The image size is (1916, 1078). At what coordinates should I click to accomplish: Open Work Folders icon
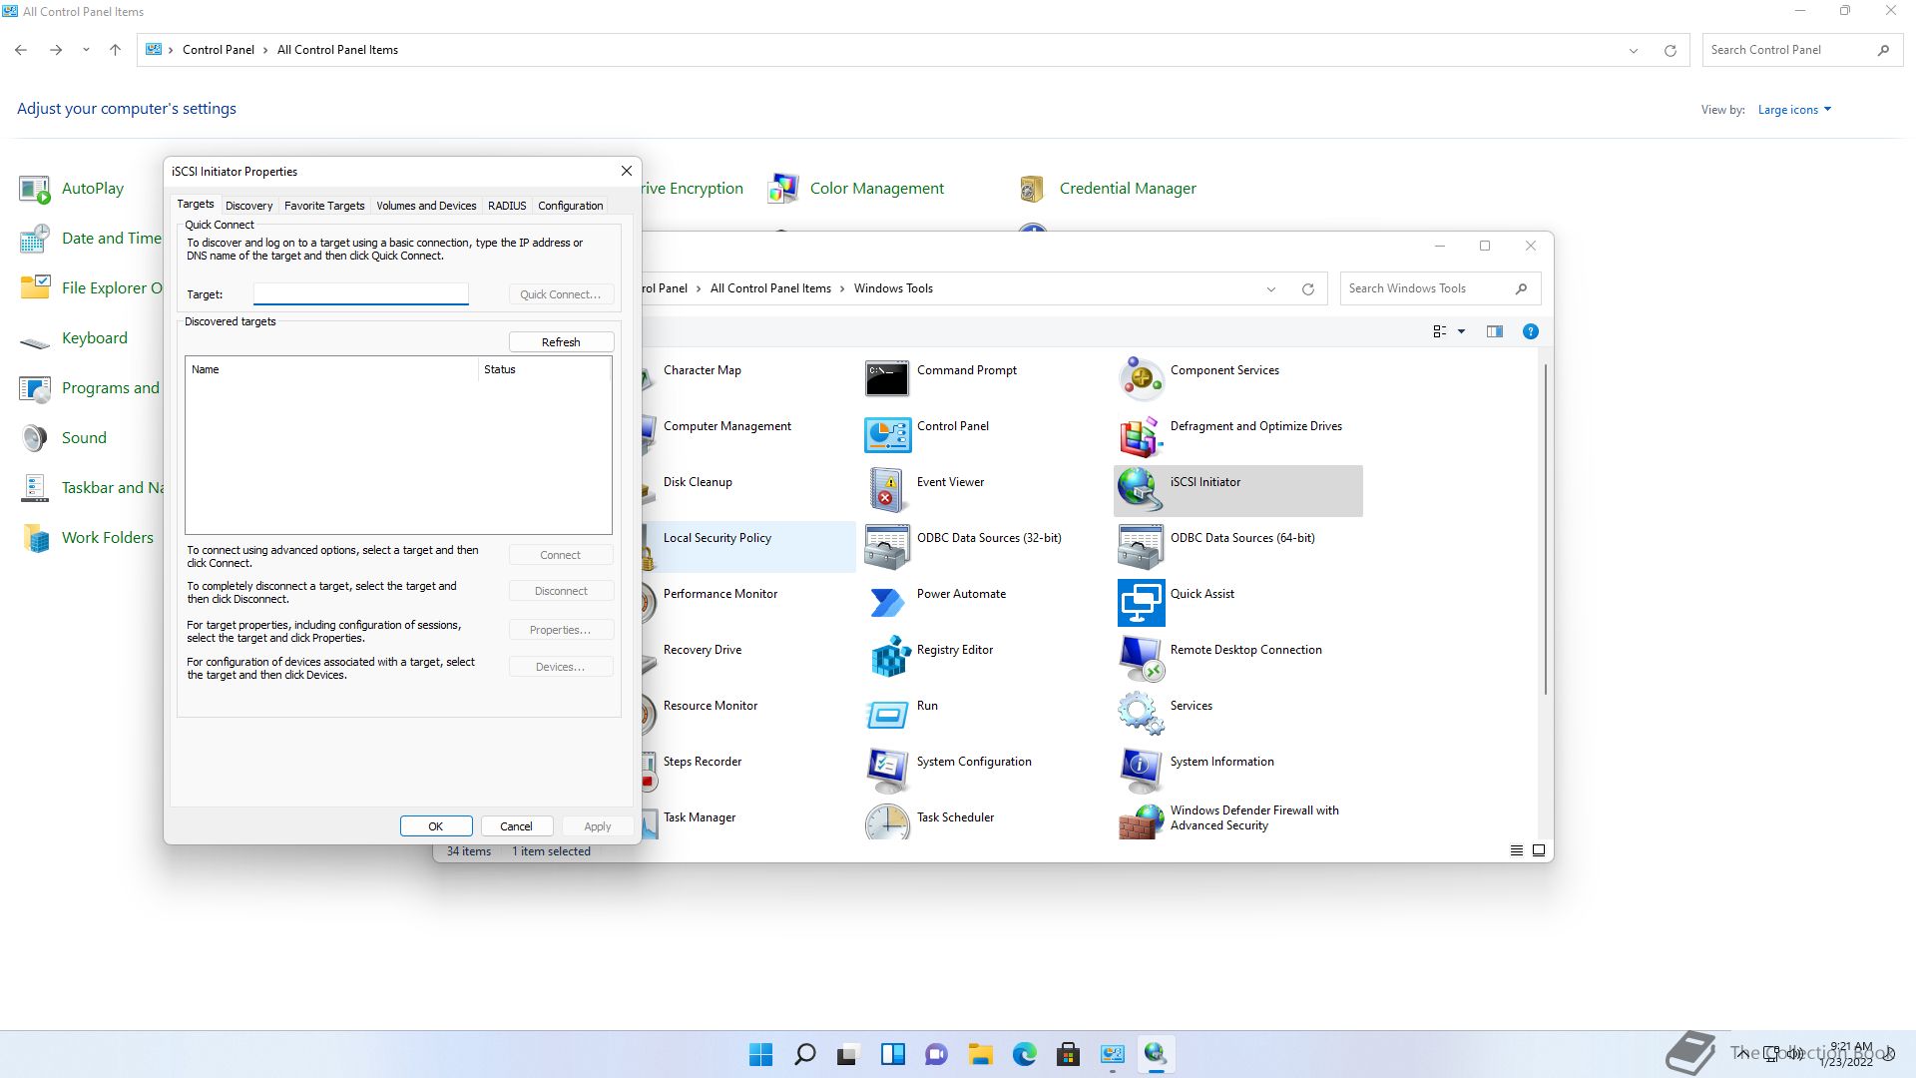pyautogui.click(x=35, y=538)
